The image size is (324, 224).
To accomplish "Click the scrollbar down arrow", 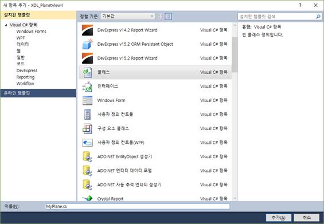I will click(x=235, y=198).
